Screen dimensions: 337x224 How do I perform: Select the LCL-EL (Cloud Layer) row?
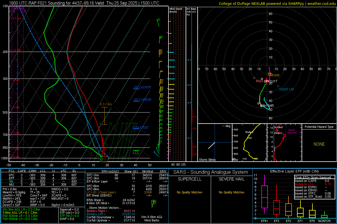tap(127, 192)
